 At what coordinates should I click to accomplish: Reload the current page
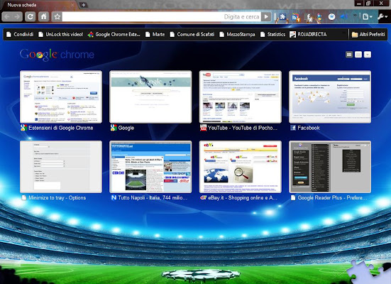(x=31, y=17)
